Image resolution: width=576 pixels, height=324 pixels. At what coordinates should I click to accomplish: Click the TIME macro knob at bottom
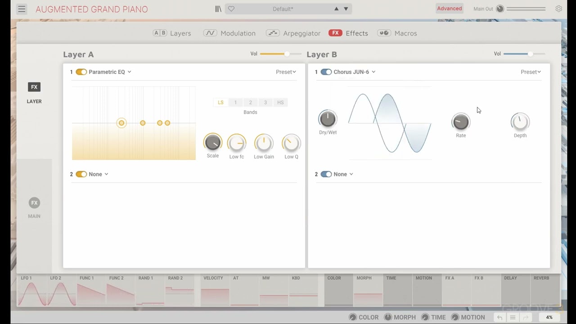[425, 317]
